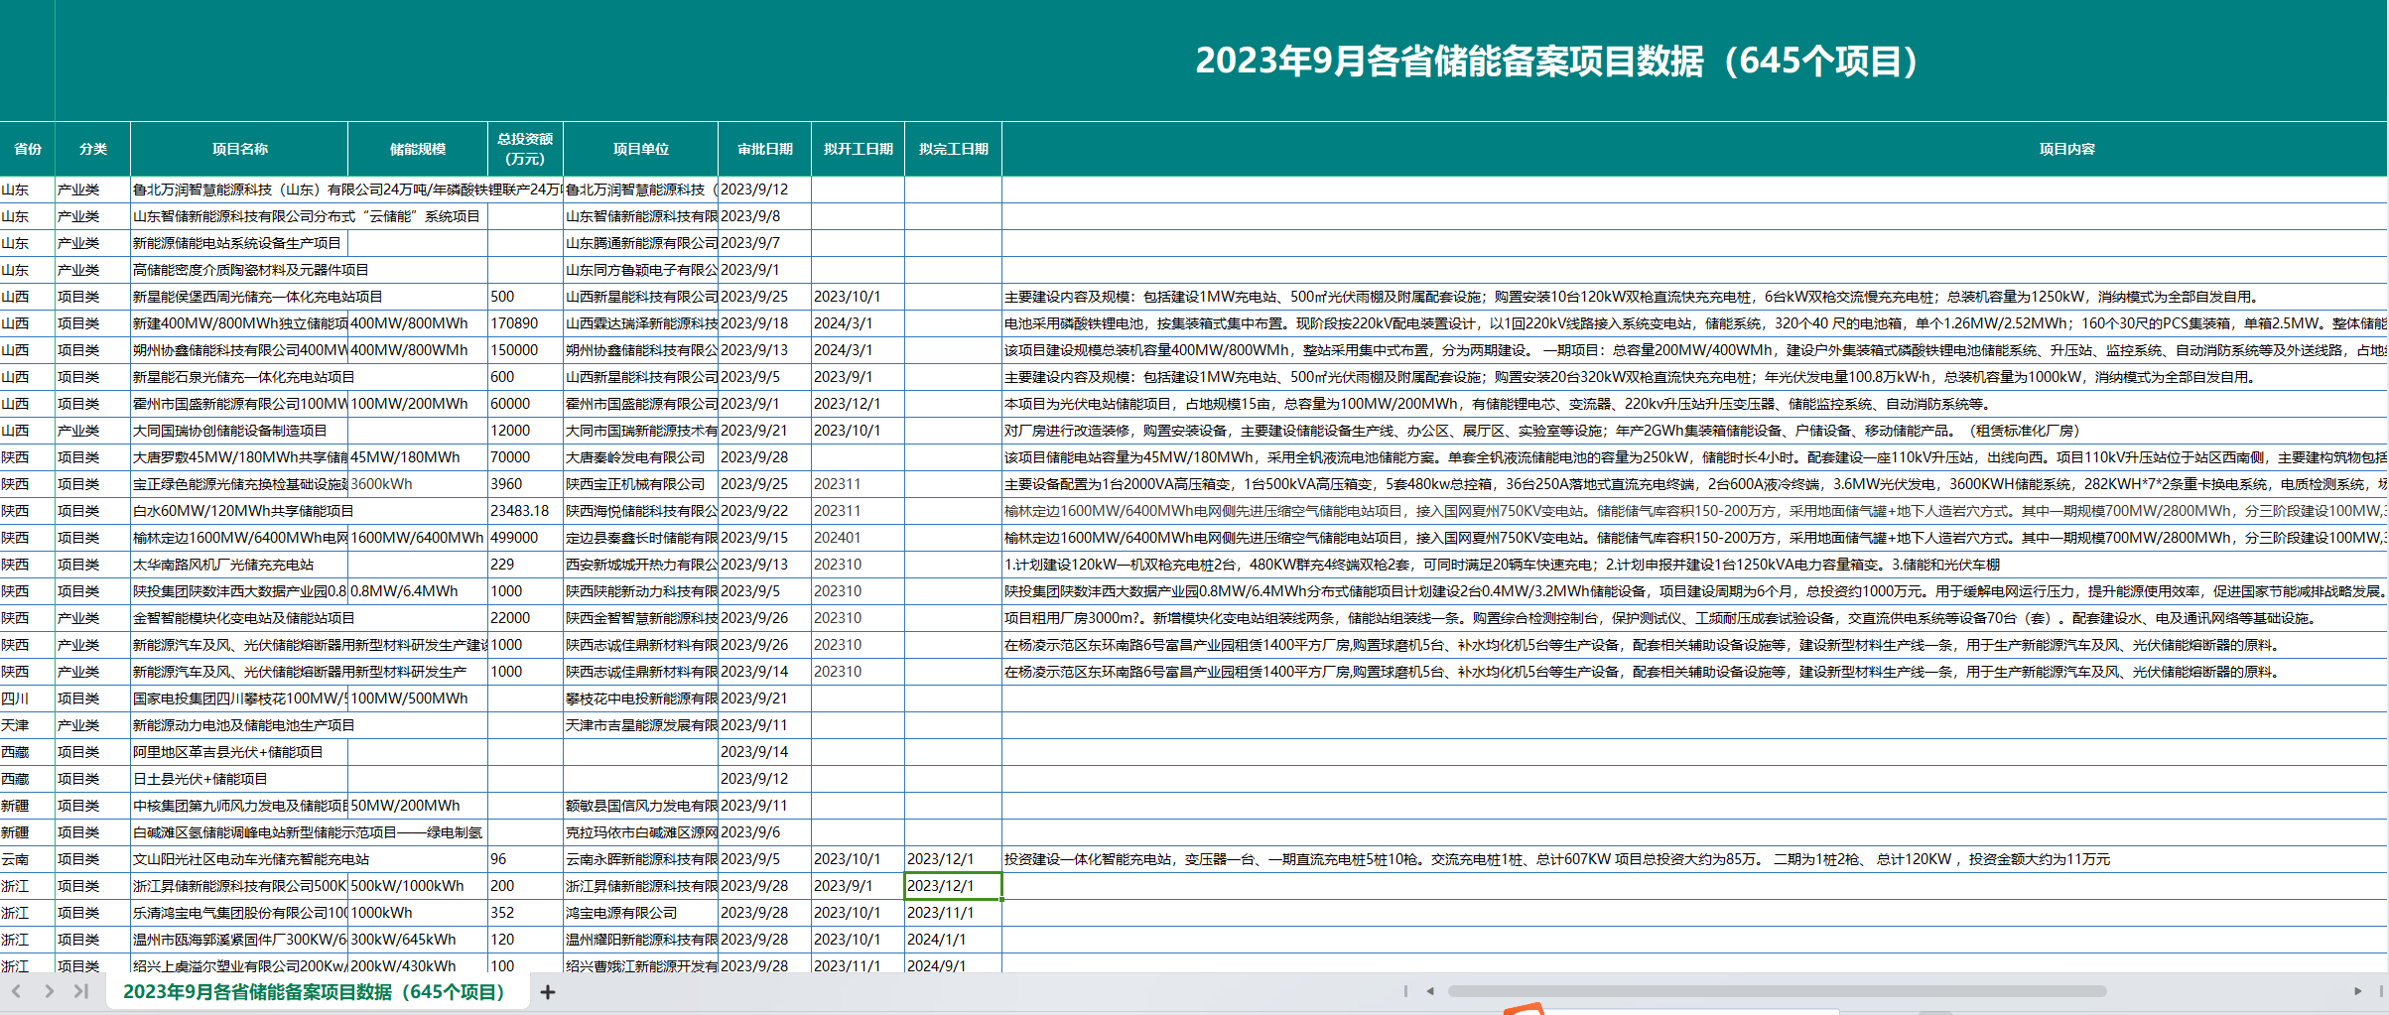Select the approval date cell 2023/9/15
This screenshot has height=1015, width=2389.
(765, 538)
